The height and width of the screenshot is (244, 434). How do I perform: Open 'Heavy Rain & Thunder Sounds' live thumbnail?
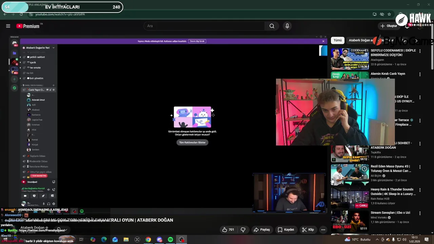tap(350, 198)
